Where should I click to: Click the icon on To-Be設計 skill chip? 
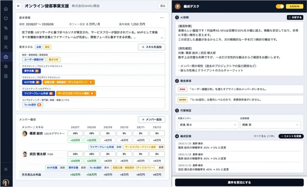(39, 105)
